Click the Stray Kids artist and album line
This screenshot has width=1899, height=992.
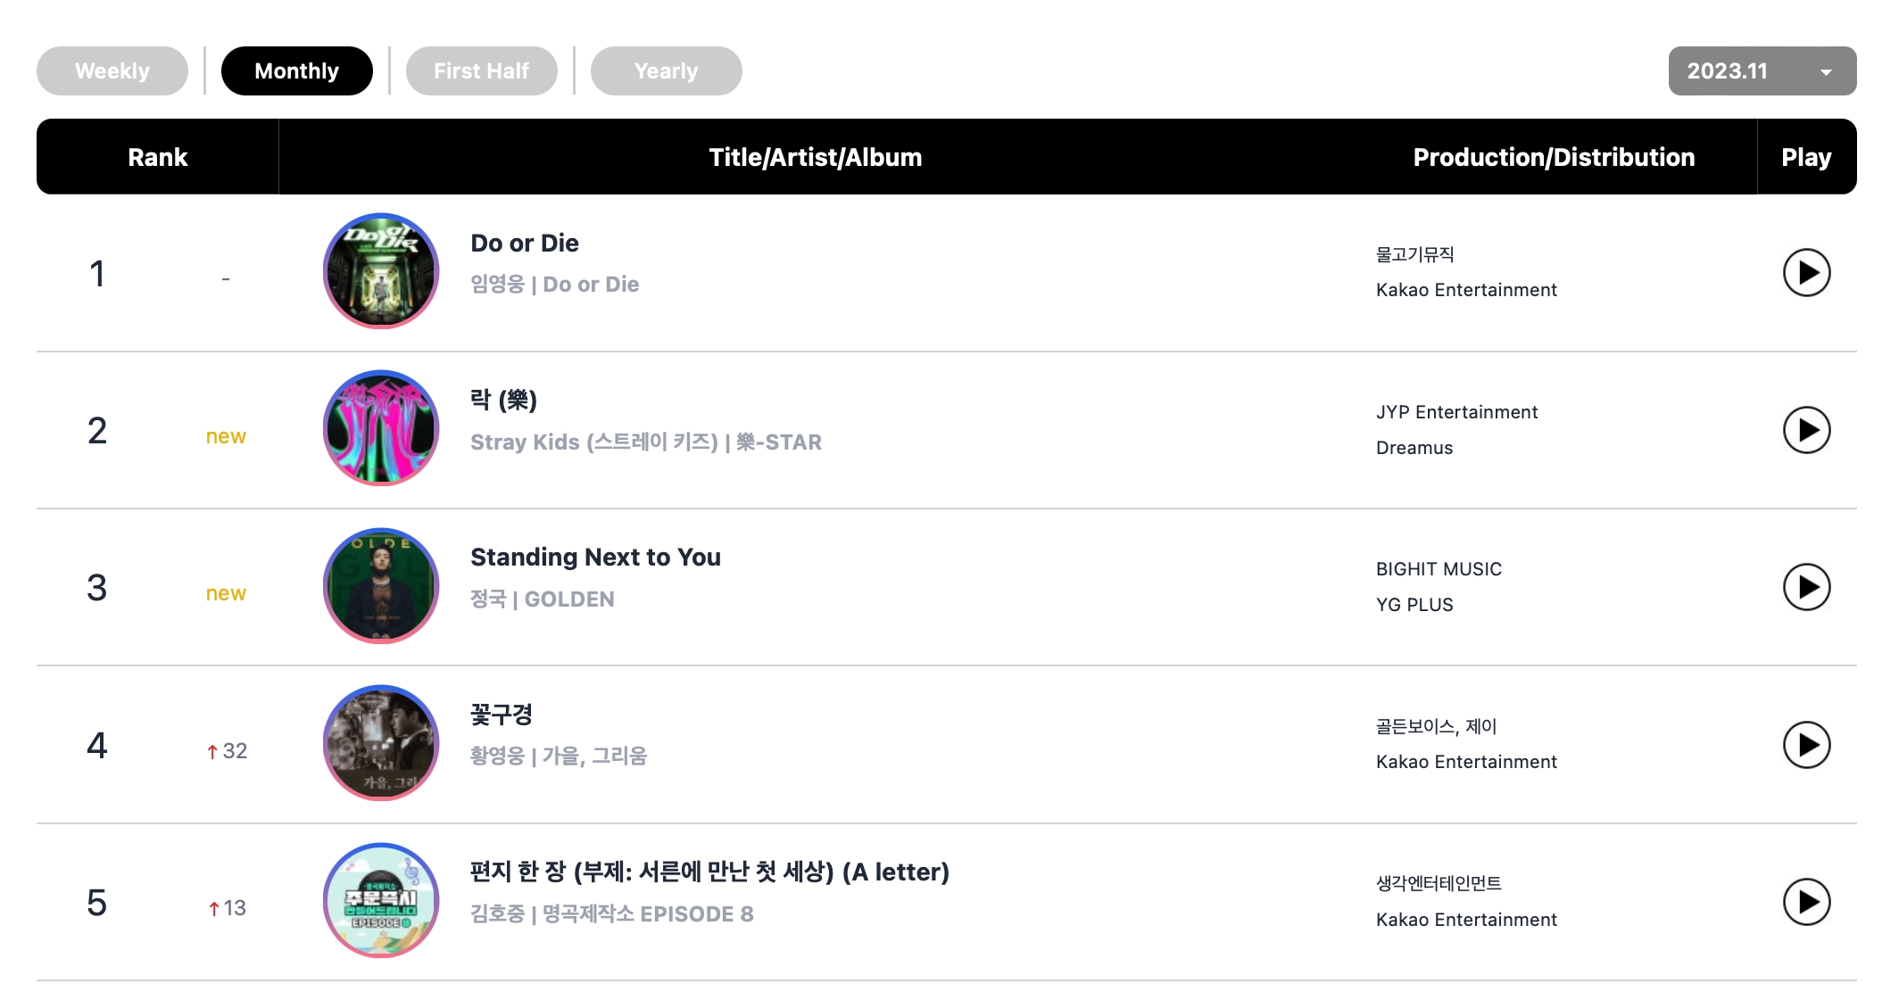click(x=645, y=442)
